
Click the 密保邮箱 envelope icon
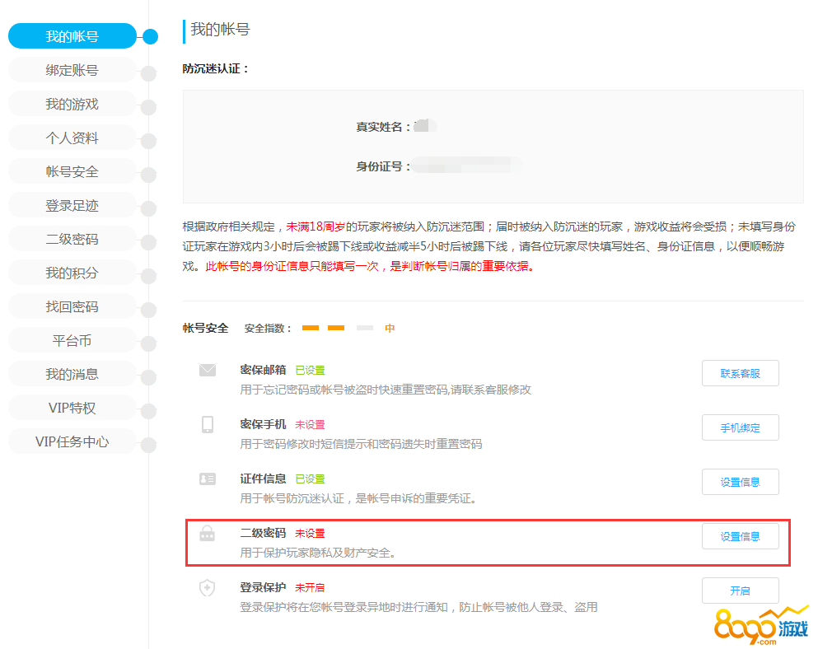207,371
